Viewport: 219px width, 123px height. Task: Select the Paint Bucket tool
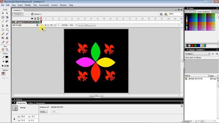(x=7, y=38)
